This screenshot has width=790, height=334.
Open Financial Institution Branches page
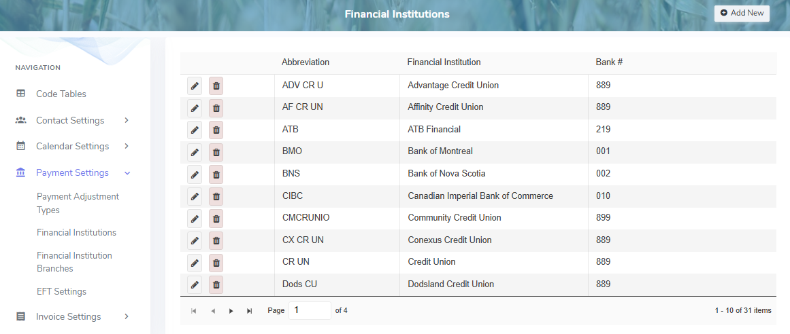pyautogui.click(x=74, y=262)
